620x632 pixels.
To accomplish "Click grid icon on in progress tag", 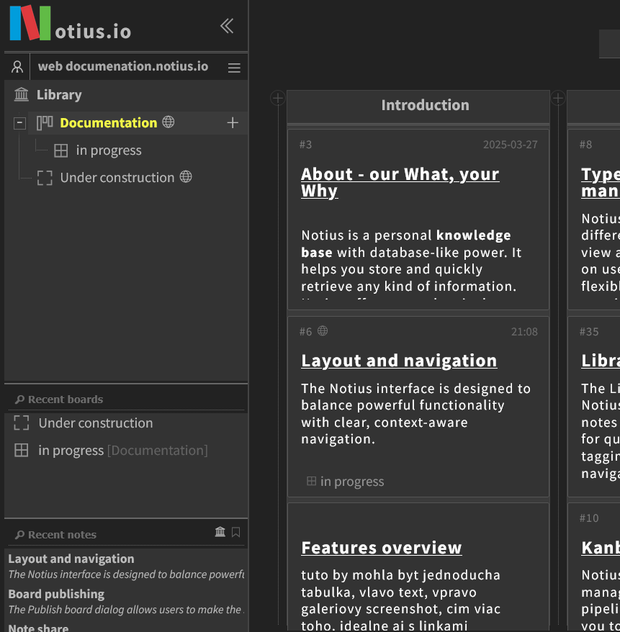I will point(311,481).
